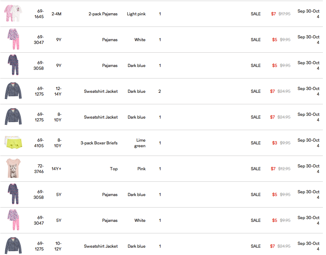The width and height of the screenshot is (326, 255).
Task: Open the white Pajamas size 9Y image
Action: point(13,40)
